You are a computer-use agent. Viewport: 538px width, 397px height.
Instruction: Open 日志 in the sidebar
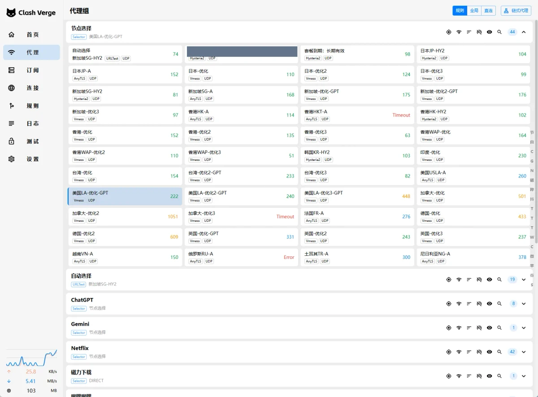click(x=31, y=124)
